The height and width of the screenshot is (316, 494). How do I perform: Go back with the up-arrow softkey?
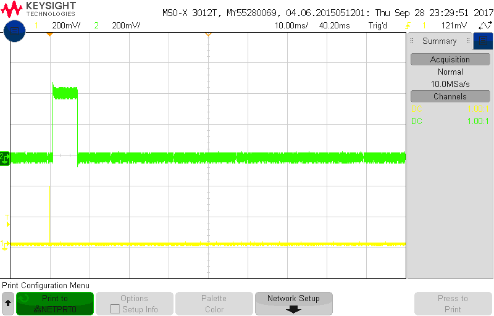[8, 304]
